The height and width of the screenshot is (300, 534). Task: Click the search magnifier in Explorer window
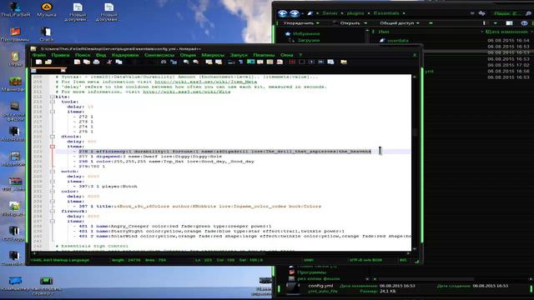528,13
